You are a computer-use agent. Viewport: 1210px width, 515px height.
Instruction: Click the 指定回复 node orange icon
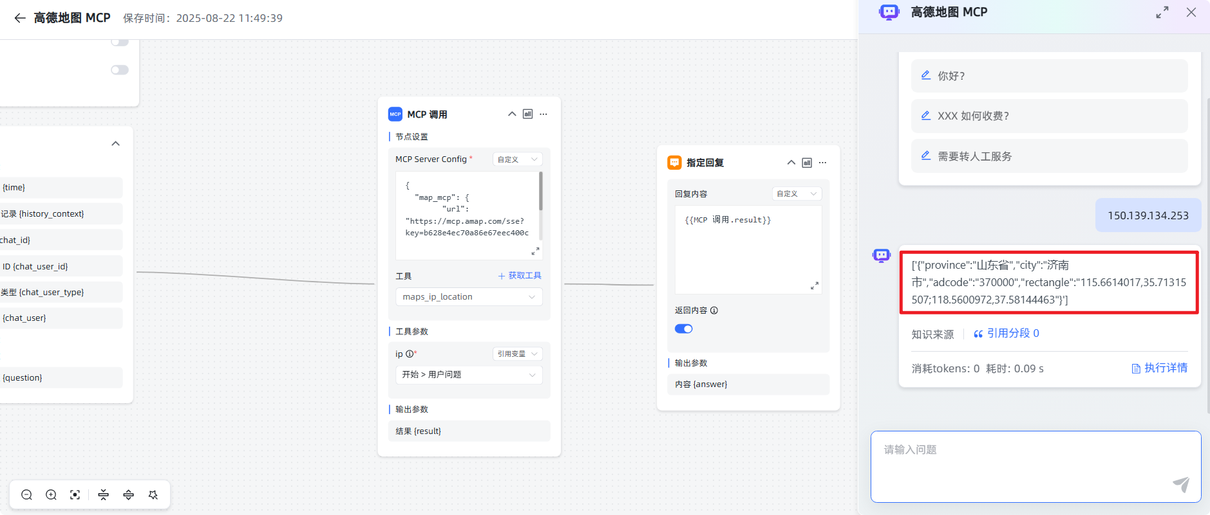(x=674, y=163)
